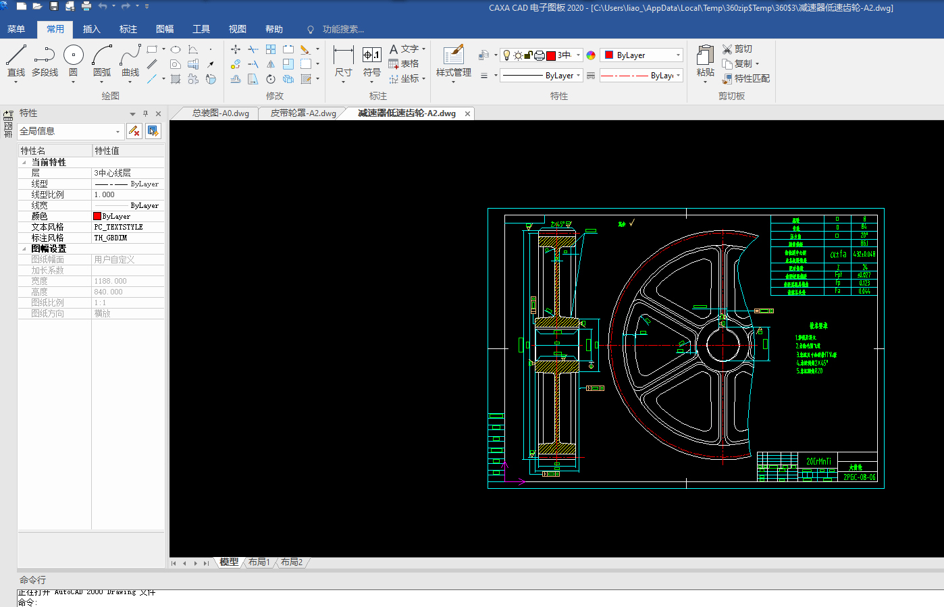Viewport: 944px width, 607px height.
Task: Toggle the layer lock padlock icon
Action: pos(529,55)
